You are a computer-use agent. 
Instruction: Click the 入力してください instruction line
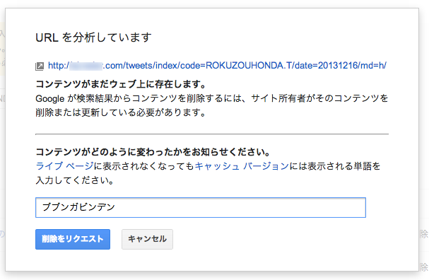75,180
